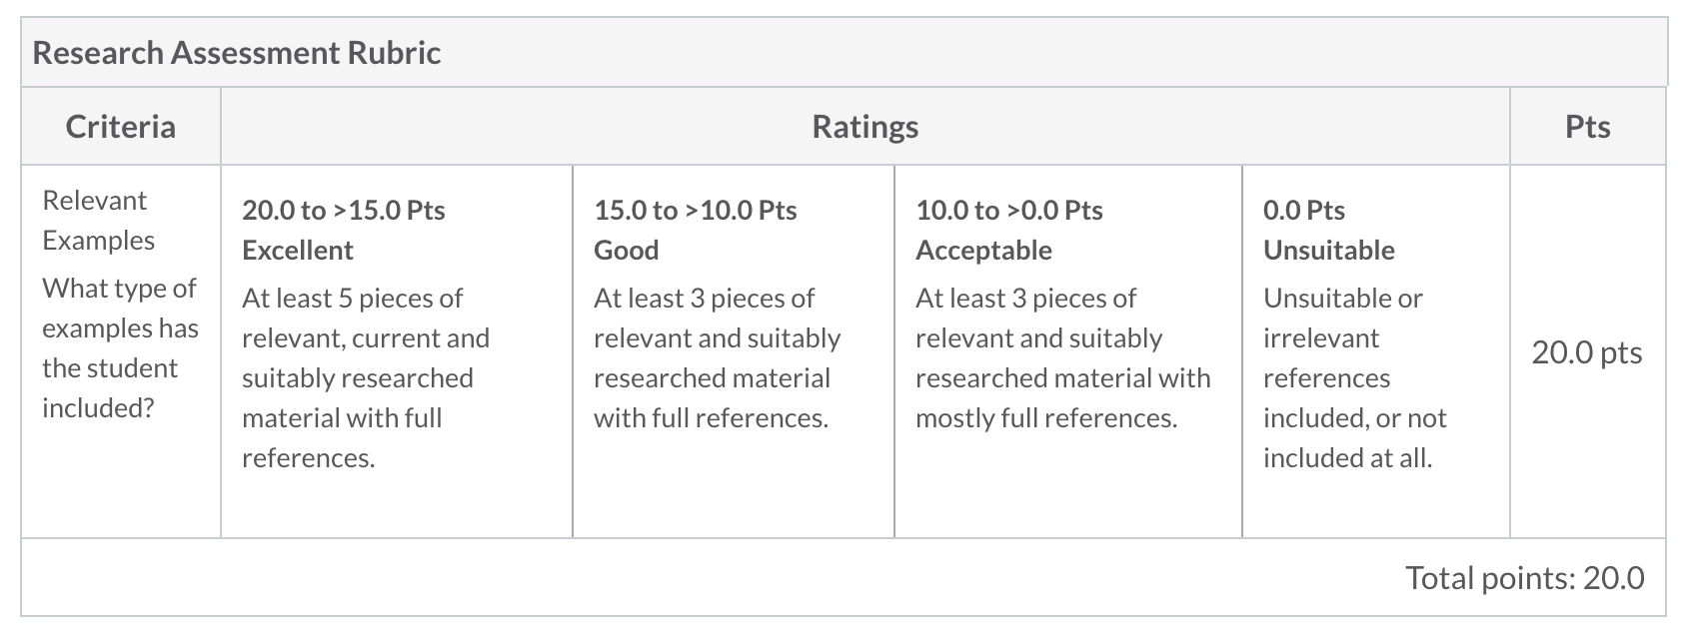Screen dimensions: 1691x641
Task: Select the Relevant Examples criterion name
Action: click(x=99, y=220)
